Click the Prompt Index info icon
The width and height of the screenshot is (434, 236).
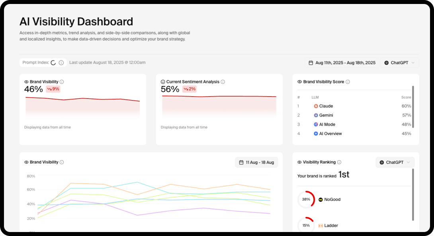coord(61,63)
